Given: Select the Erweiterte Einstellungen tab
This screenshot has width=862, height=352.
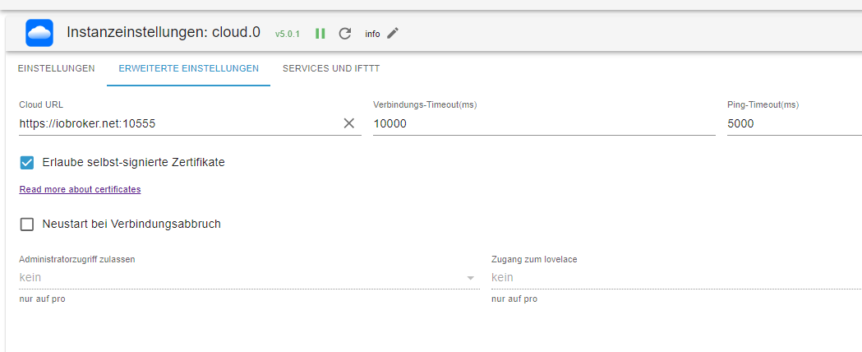Looking at the screenshot, I should [x=188, y=68].
